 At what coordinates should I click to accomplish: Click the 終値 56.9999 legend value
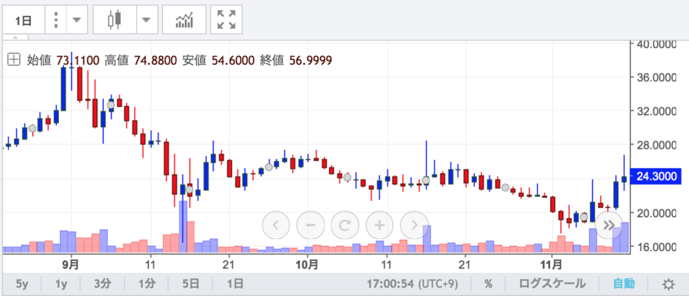click(296, 60)
